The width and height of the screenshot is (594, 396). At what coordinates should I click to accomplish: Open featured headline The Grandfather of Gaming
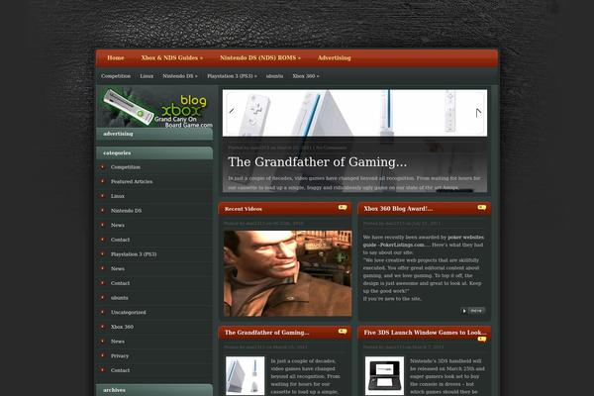coord(318,161)
